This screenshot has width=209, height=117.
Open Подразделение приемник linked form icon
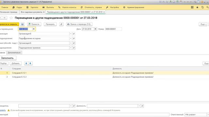(74, 48)
